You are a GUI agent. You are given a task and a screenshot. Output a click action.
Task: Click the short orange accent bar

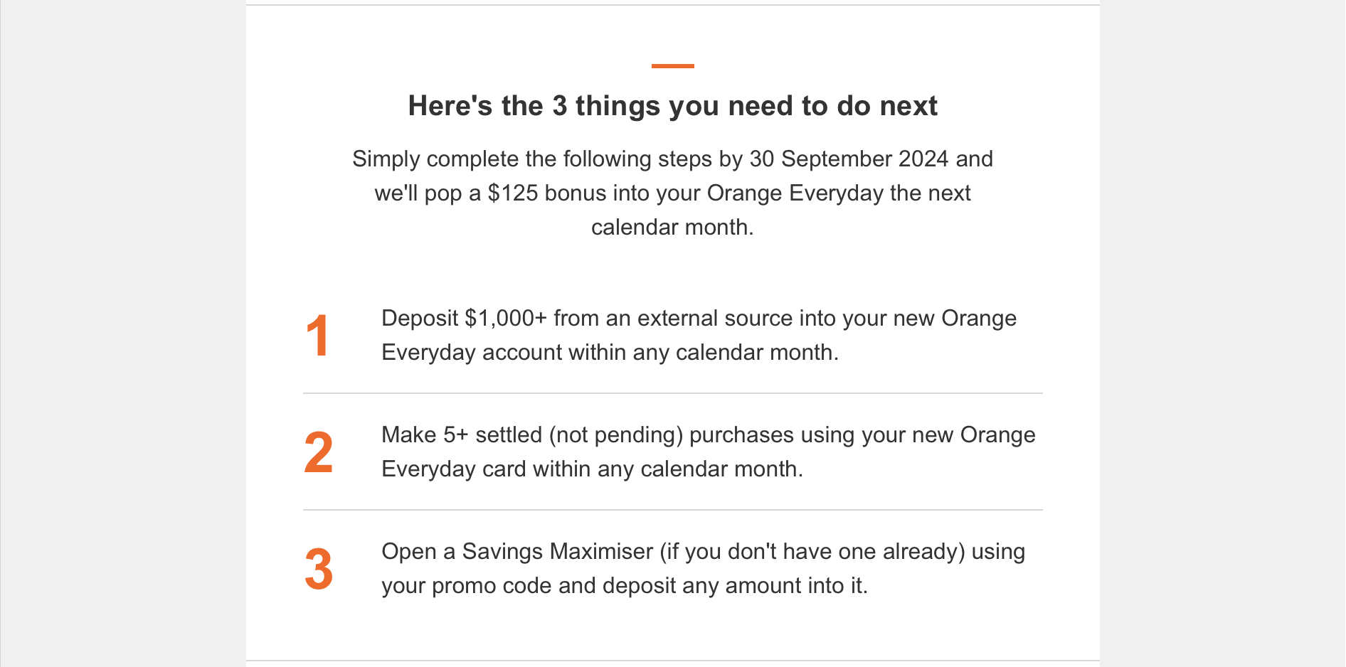coord(672,66)
